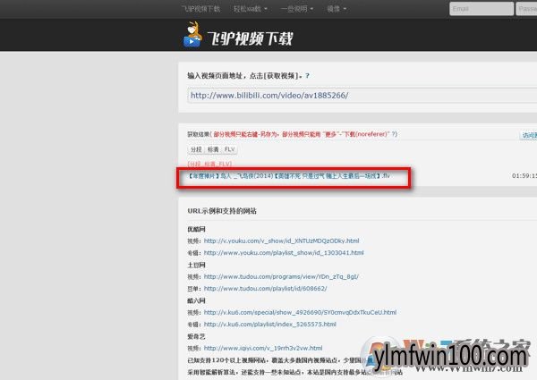Screen dimensions: 537x380
Task: Focus the Email input field
Action: tap(482, 9)
